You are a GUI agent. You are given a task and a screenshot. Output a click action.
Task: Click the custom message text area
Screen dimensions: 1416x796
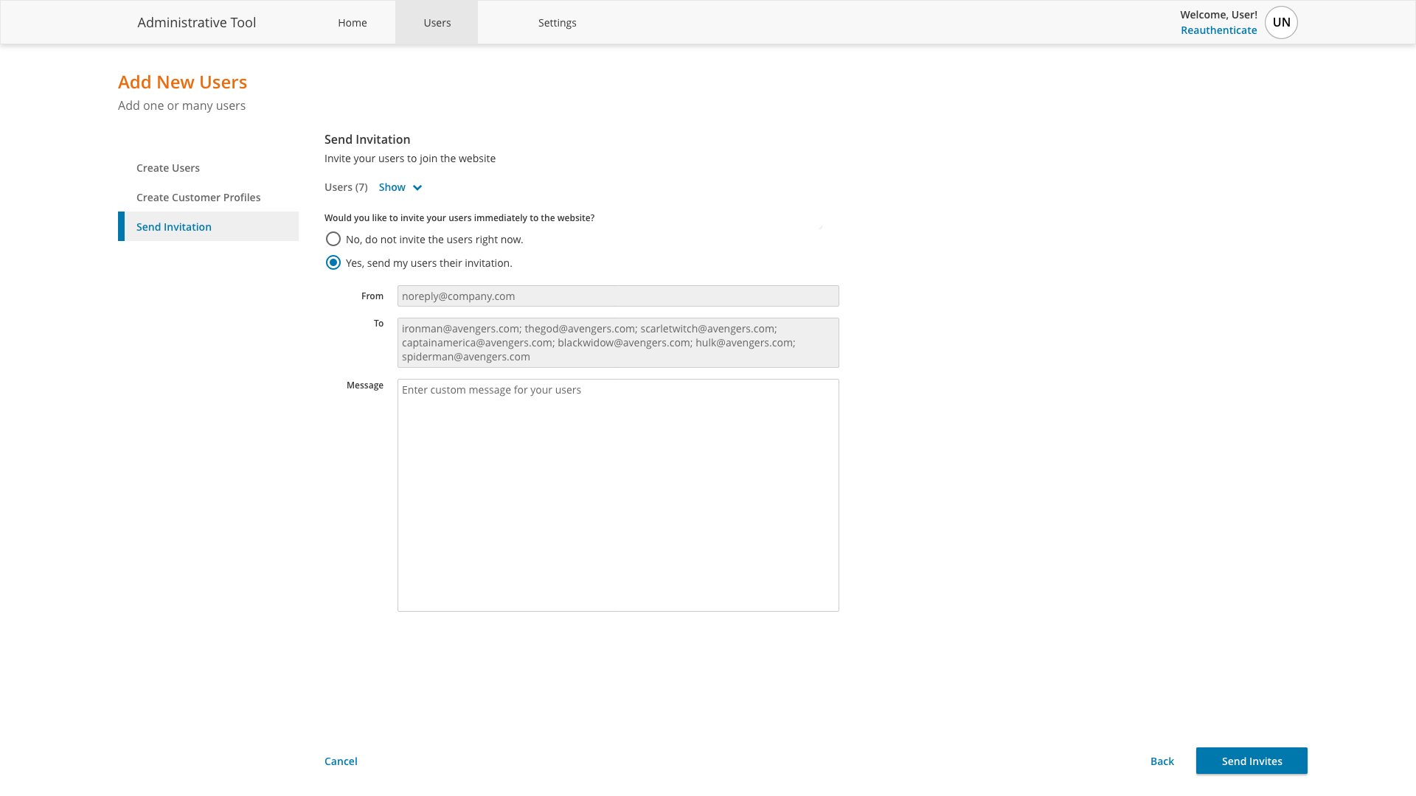coord(618,495)
